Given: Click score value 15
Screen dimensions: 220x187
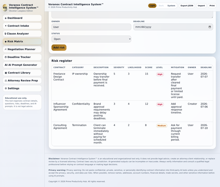Looking at the screenshot, I should [147, 74].
